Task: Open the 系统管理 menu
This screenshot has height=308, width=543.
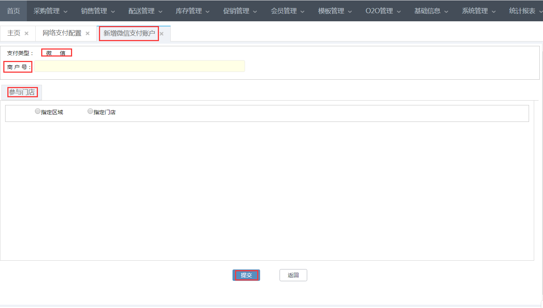Action: coord(479,11)
